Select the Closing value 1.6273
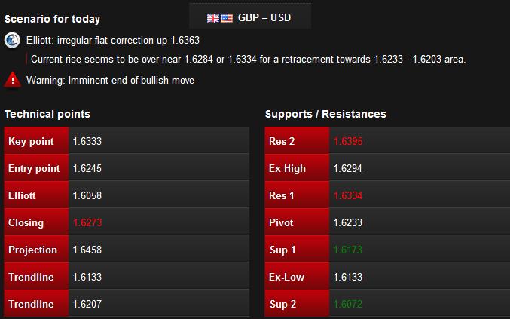The image size is (510, 319). point(87,222)
